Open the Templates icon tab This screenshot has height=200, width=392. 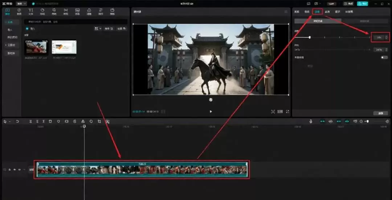(113, 12)
